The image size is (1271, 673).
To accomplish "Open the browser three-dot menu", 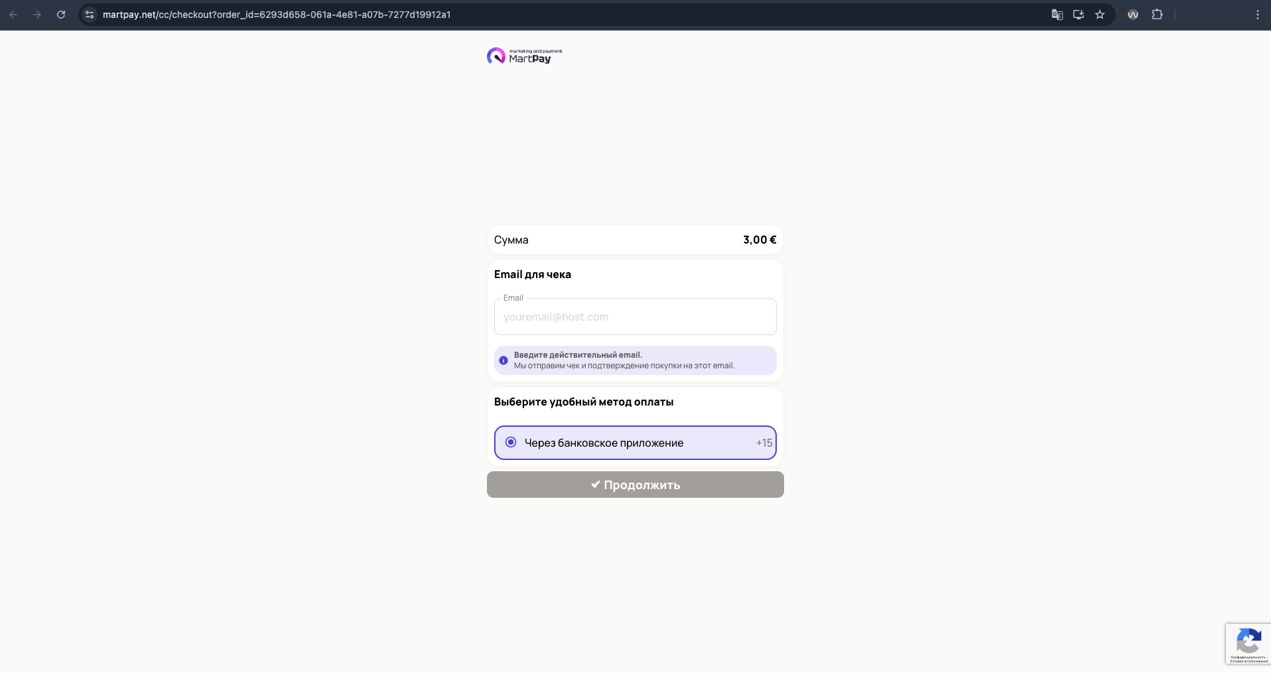I will (x=1257, y=15).
